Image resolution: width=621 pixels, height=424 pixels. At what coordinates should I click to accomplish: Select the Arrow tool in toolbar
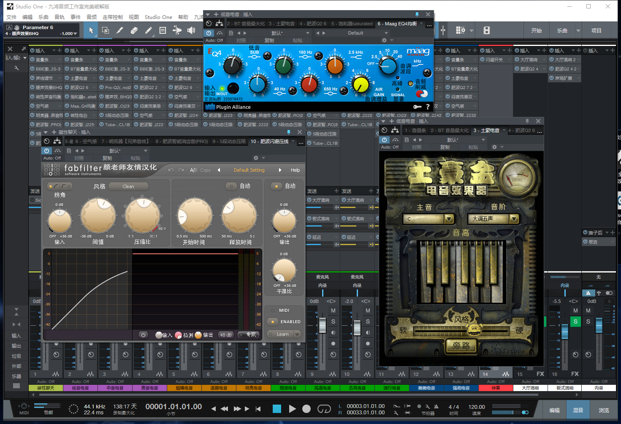[91, 30]
